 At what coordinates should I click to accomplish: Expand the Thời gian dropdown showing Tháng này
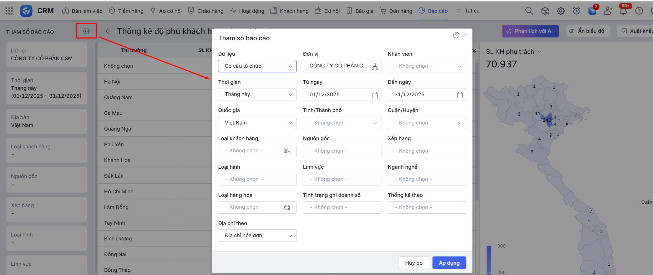pos(257,95)
